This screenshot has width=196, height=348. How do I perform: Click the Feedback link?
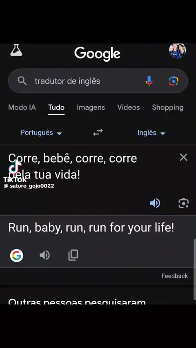[x=175, y=276]
